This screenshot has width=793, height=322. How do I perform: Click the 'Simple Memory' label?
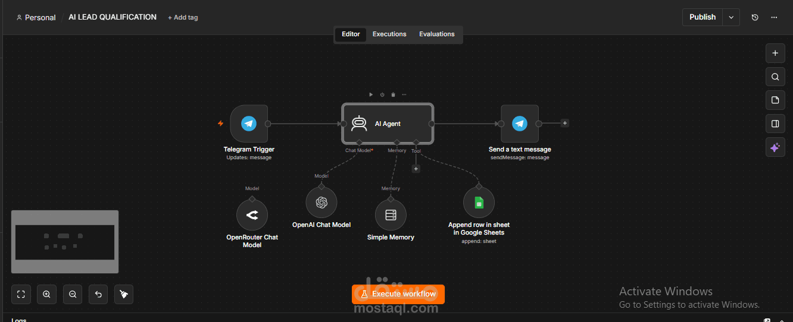pyautogui.click(x=391, y=238)
